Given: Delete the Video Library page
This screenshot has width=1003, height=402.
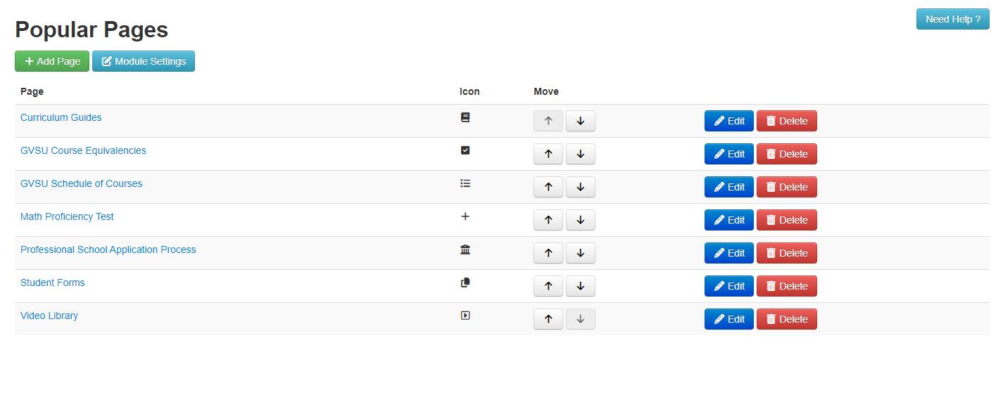Looking at the screenshot, I should (x=786, y=319).
